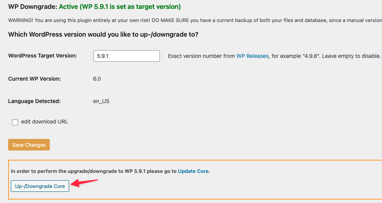Click the WordPress Target Version input field
This screenshot has height=203, width=382.
point(126,56)
